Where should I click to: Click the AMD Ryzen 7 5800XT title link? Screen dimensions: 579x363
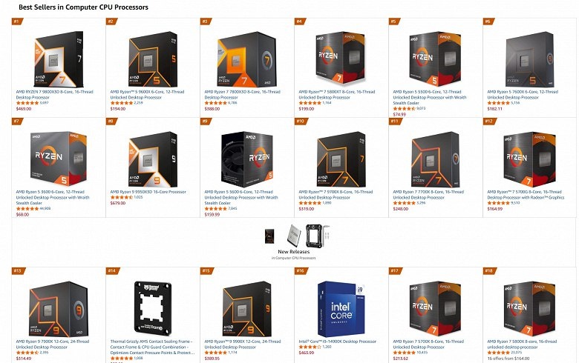pyautogui.click(x=337, y=94)
